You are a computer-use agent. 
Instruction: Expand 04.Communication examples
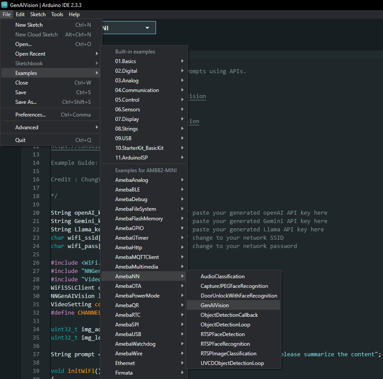point(137,90)
